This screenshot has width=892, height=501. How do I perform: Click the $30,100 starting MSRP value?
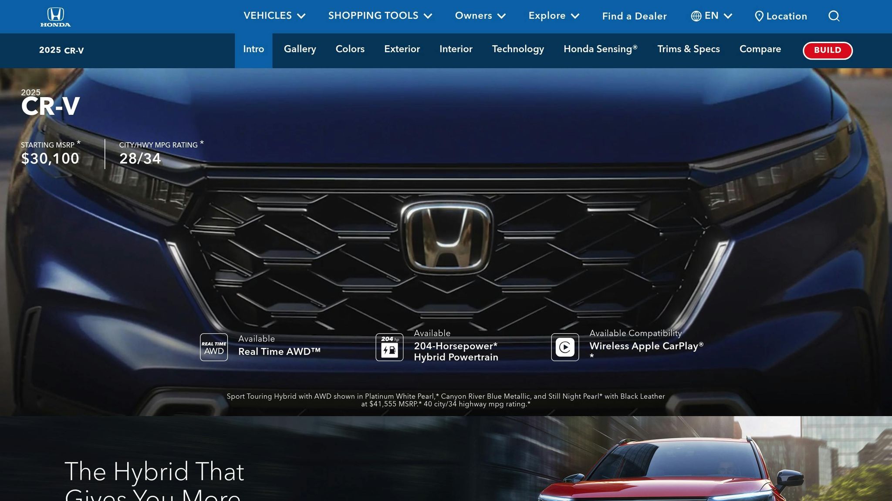(50, 158)
